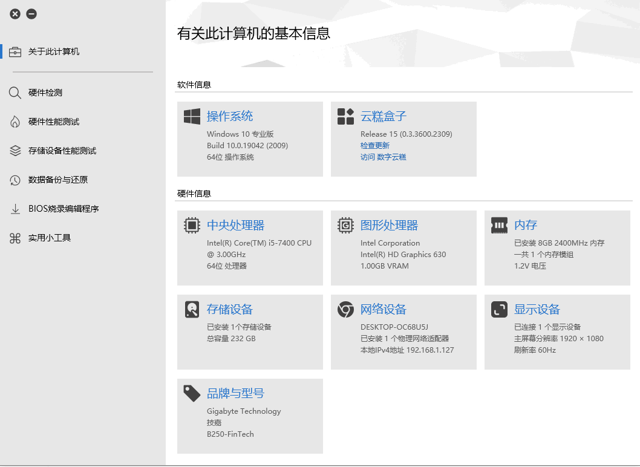Click the 本地IPv4地址 192.168.1.127 text
The width and height of the screenshot is (640, 467).
coord(407,350)
